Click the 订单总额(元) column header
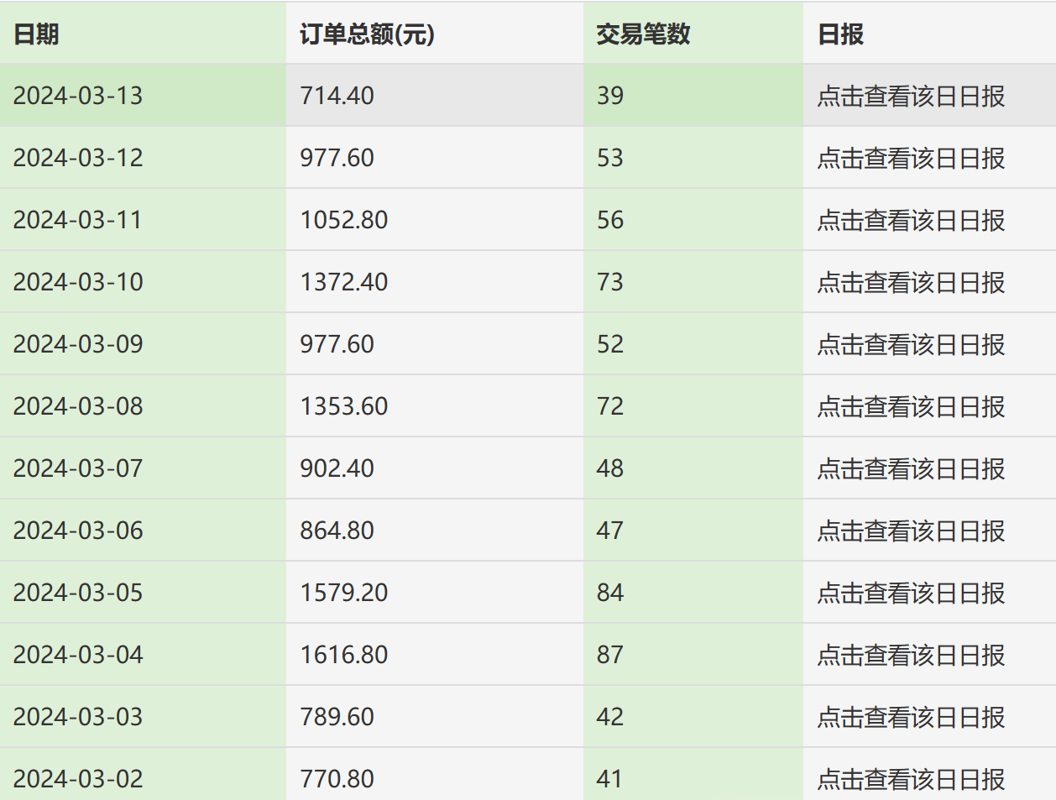1056x800 pixels. pyautogui.click(x=364, y=35)
